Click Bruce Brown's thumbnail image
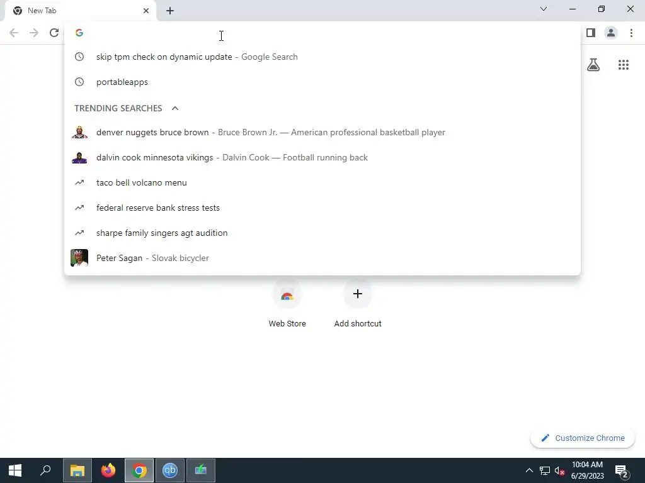 79,132
